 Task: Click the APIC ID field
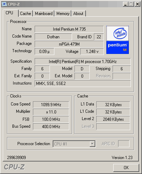pyautogui.click(x=124, y=144)
